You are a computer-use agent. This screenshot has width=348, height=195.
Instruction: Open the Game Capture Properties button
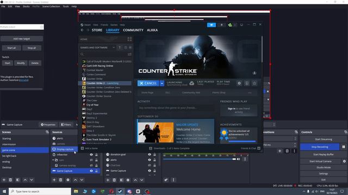48,125
